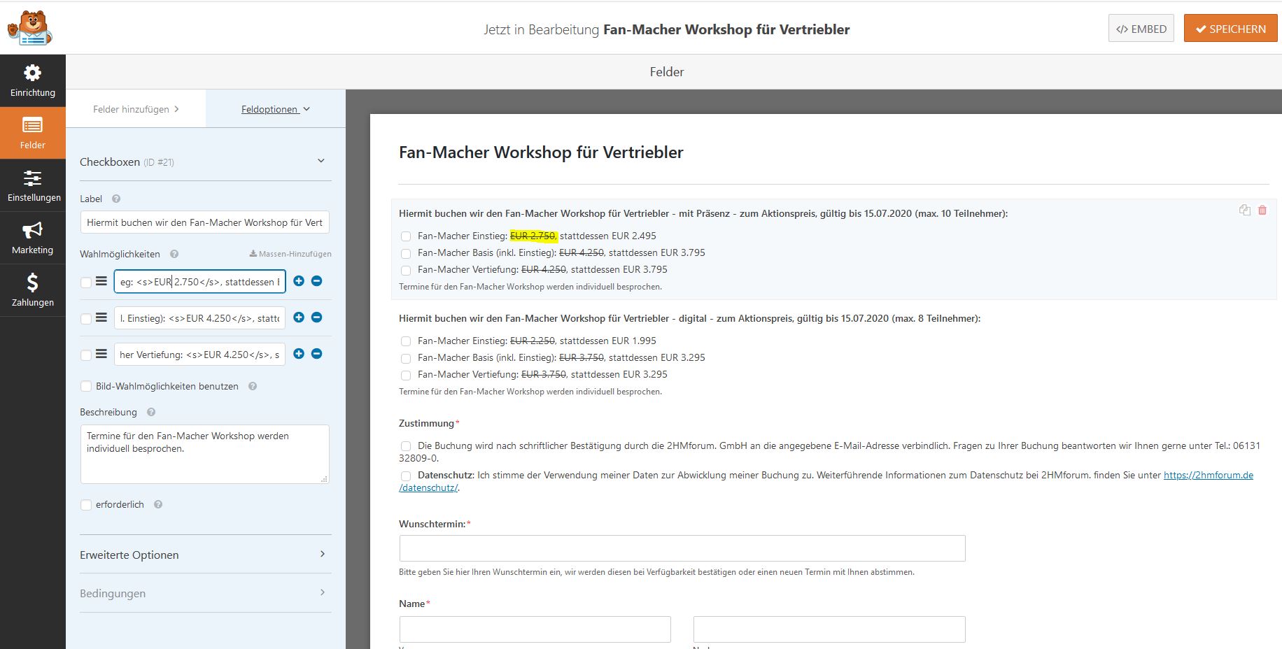Screen dimensions: 1282x649
Task: Check digital Fan-Macher Einstieg EUR 1.995 option
Action: [x=406, y=341]
